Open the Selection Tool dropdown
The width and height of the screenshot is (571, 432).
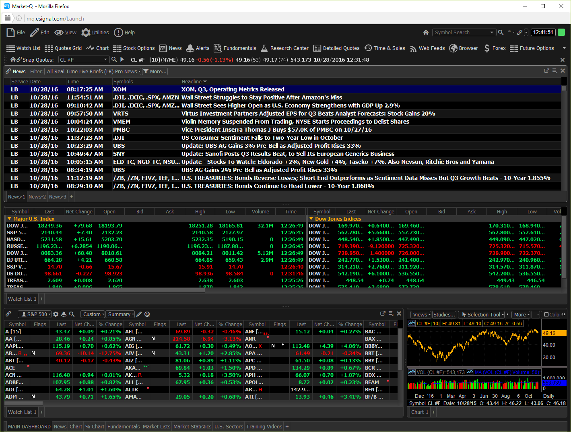pyautogui.click(x=482, y=315)
